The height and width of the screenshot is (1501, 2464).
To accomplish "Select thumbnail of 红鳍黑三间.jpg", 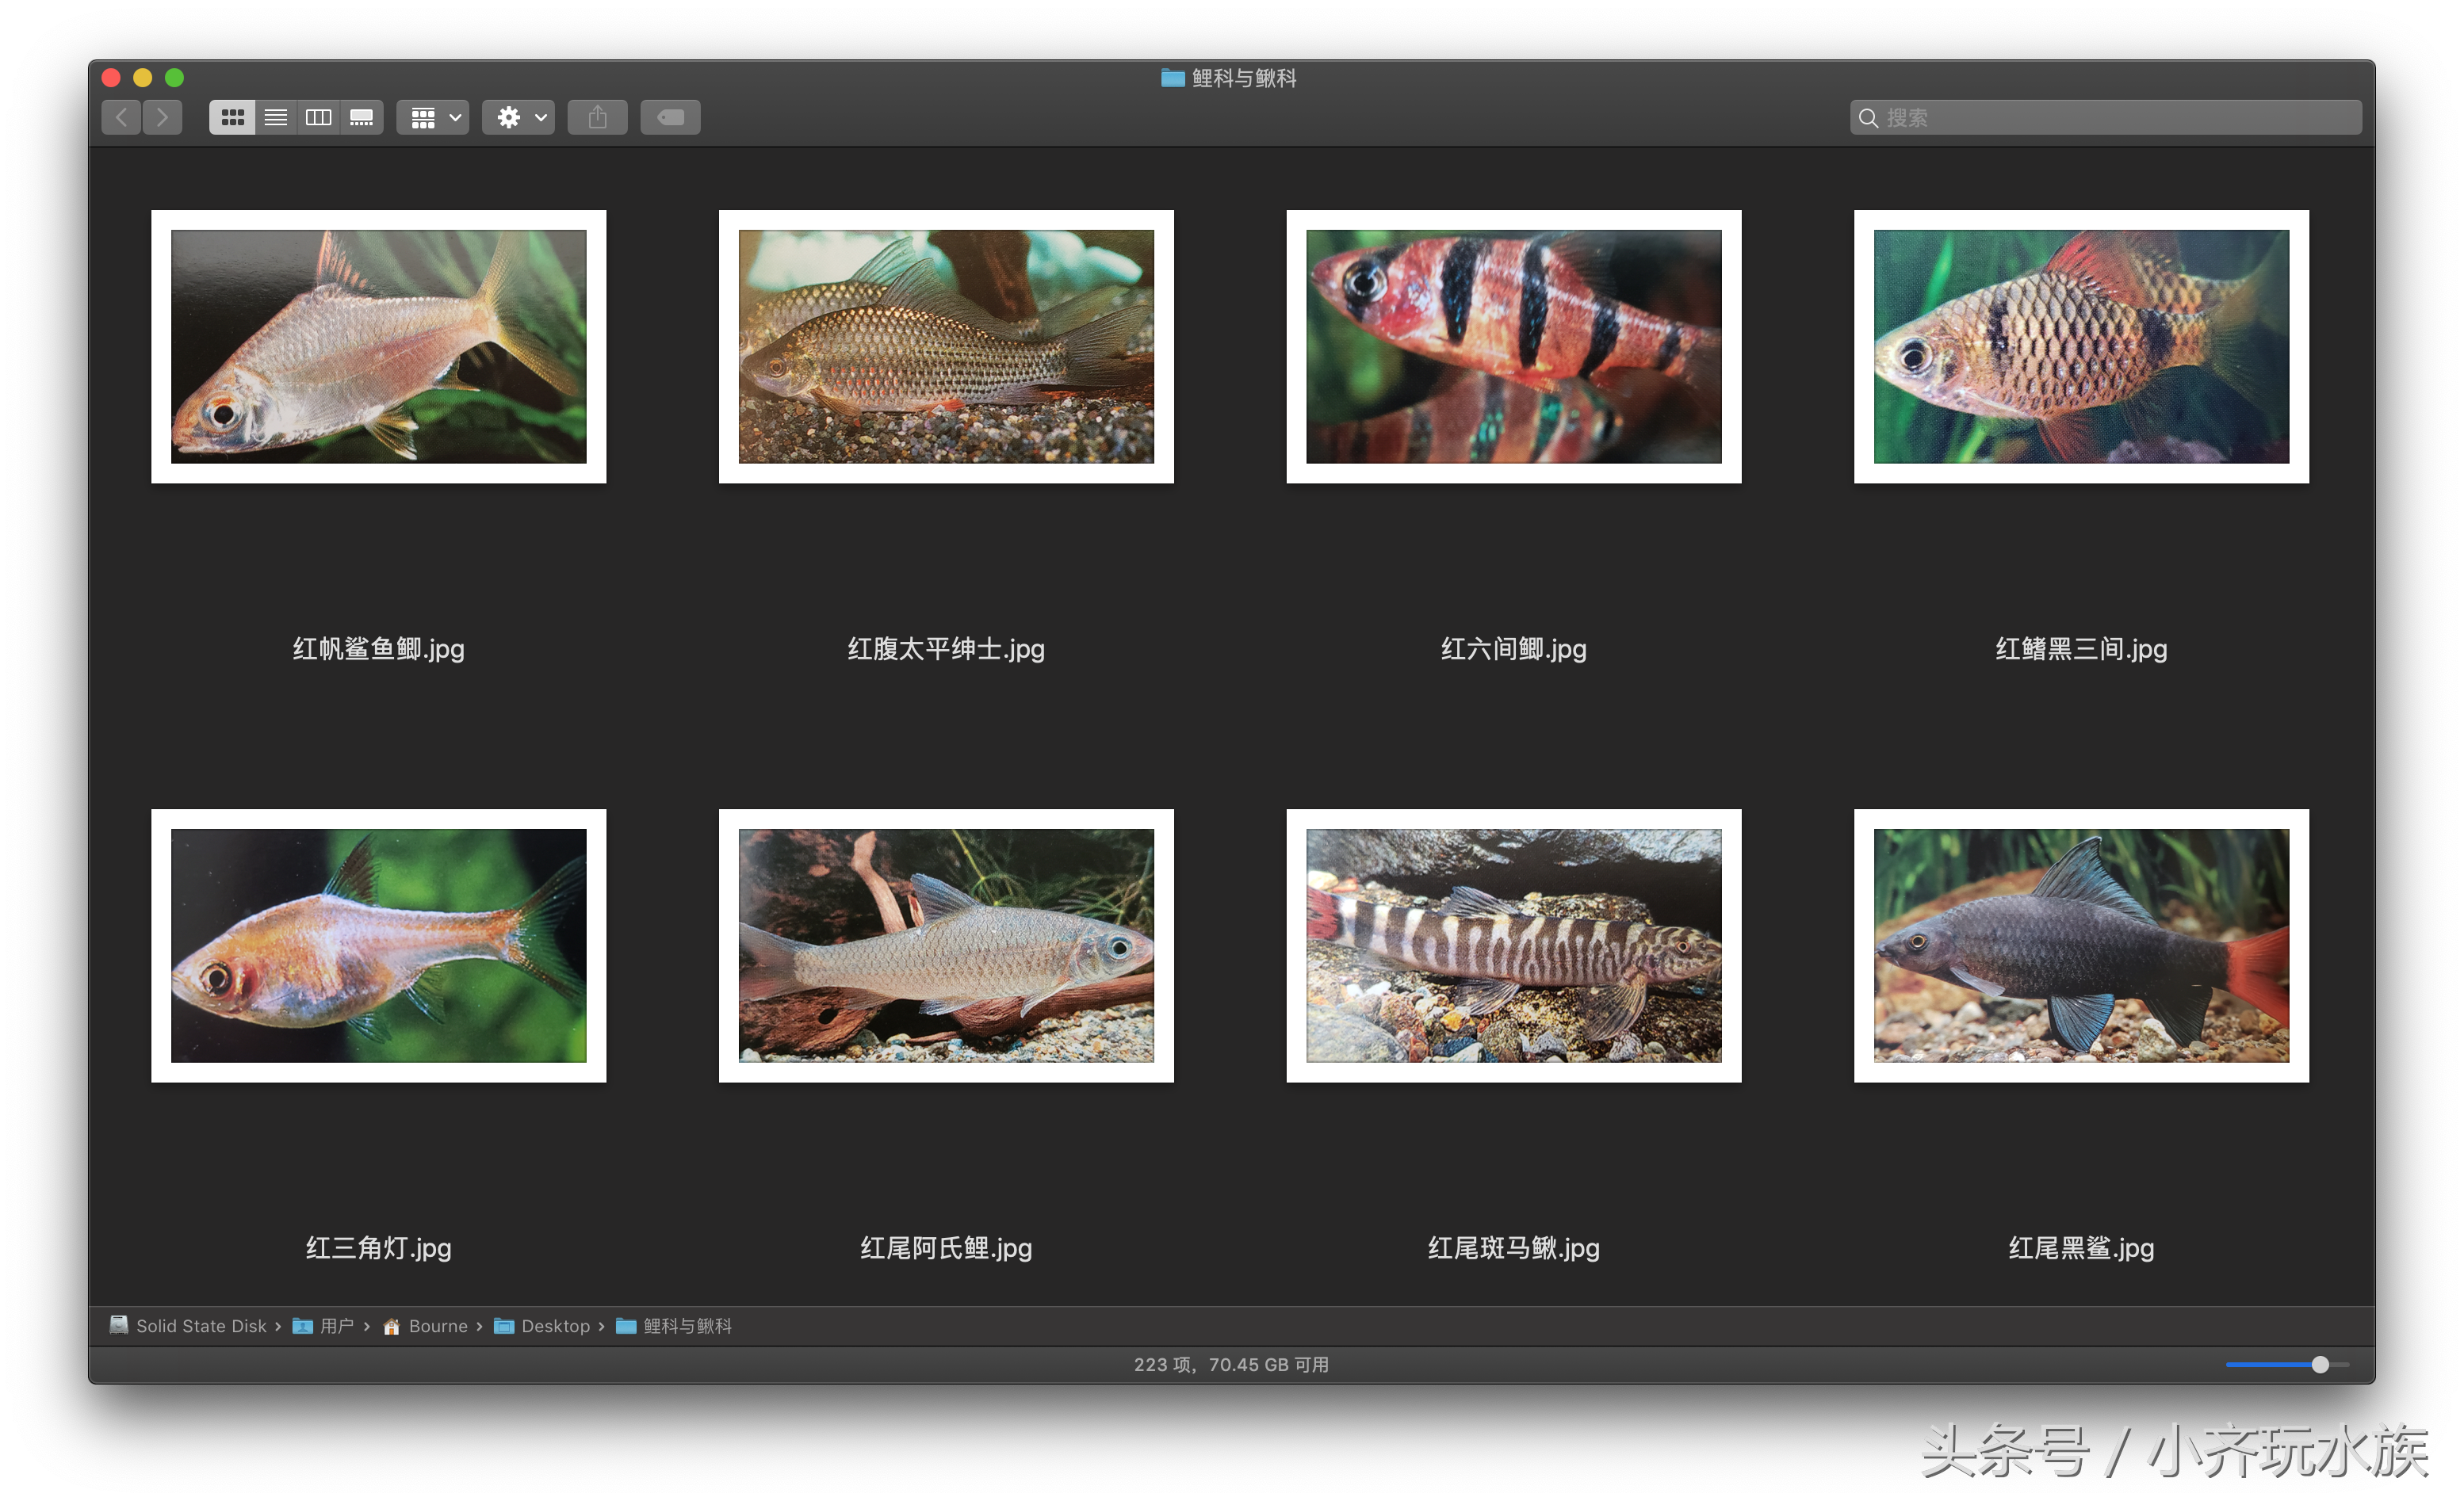I will (2082, 347).
